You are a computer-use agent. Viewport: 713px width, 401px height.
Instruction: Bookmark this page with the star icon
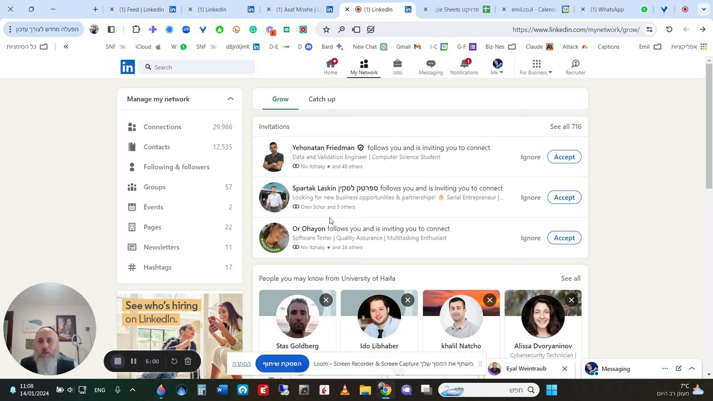point(326,30)
